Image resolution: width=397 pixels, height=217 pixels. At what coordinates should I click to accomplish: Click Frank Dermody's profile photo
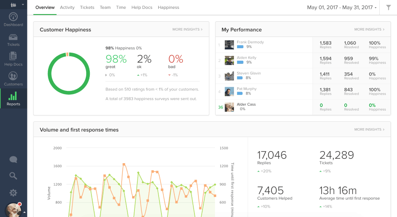pyautogui.click(x=230, y=45)
